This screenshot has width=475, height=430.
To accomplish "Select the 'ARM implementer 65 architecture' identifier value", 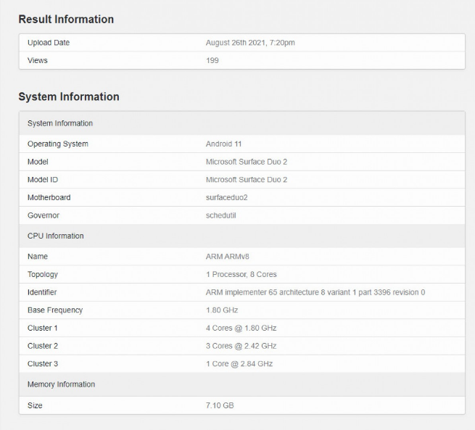I will (x=315, y=292).
